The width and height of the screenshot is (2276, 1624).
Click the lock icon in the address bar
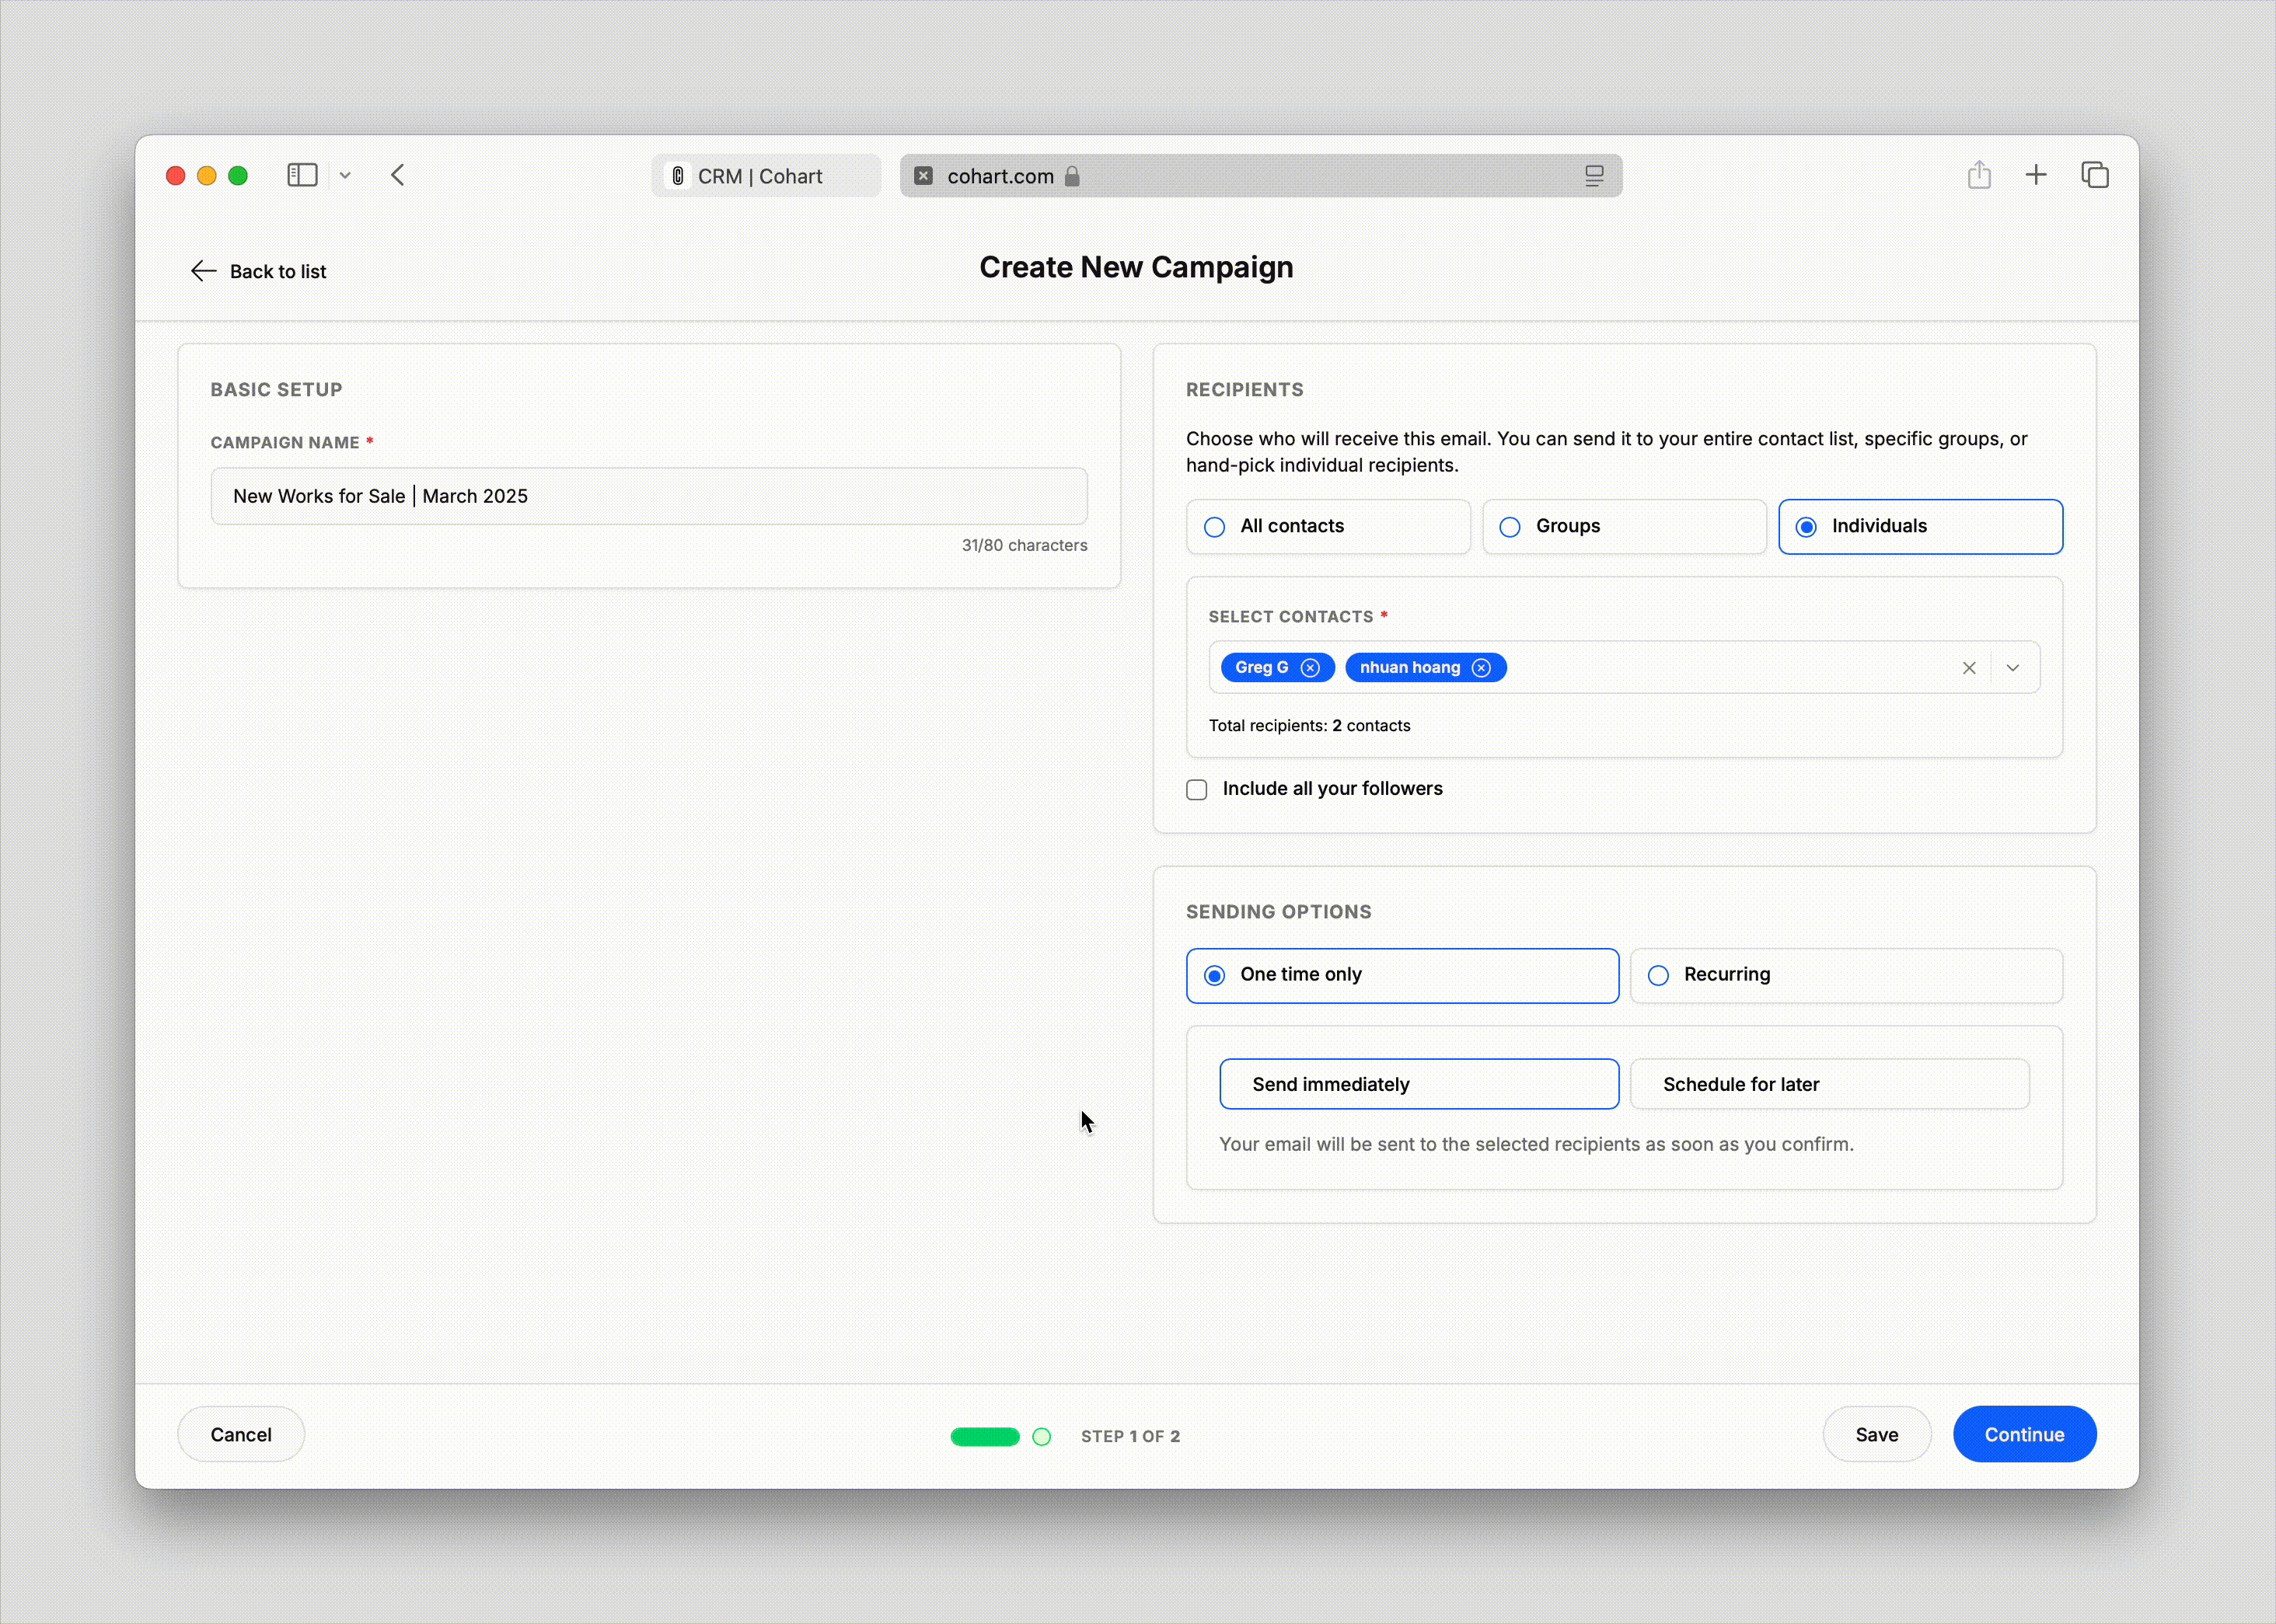pyautogui.click(x=1073, y=176)
